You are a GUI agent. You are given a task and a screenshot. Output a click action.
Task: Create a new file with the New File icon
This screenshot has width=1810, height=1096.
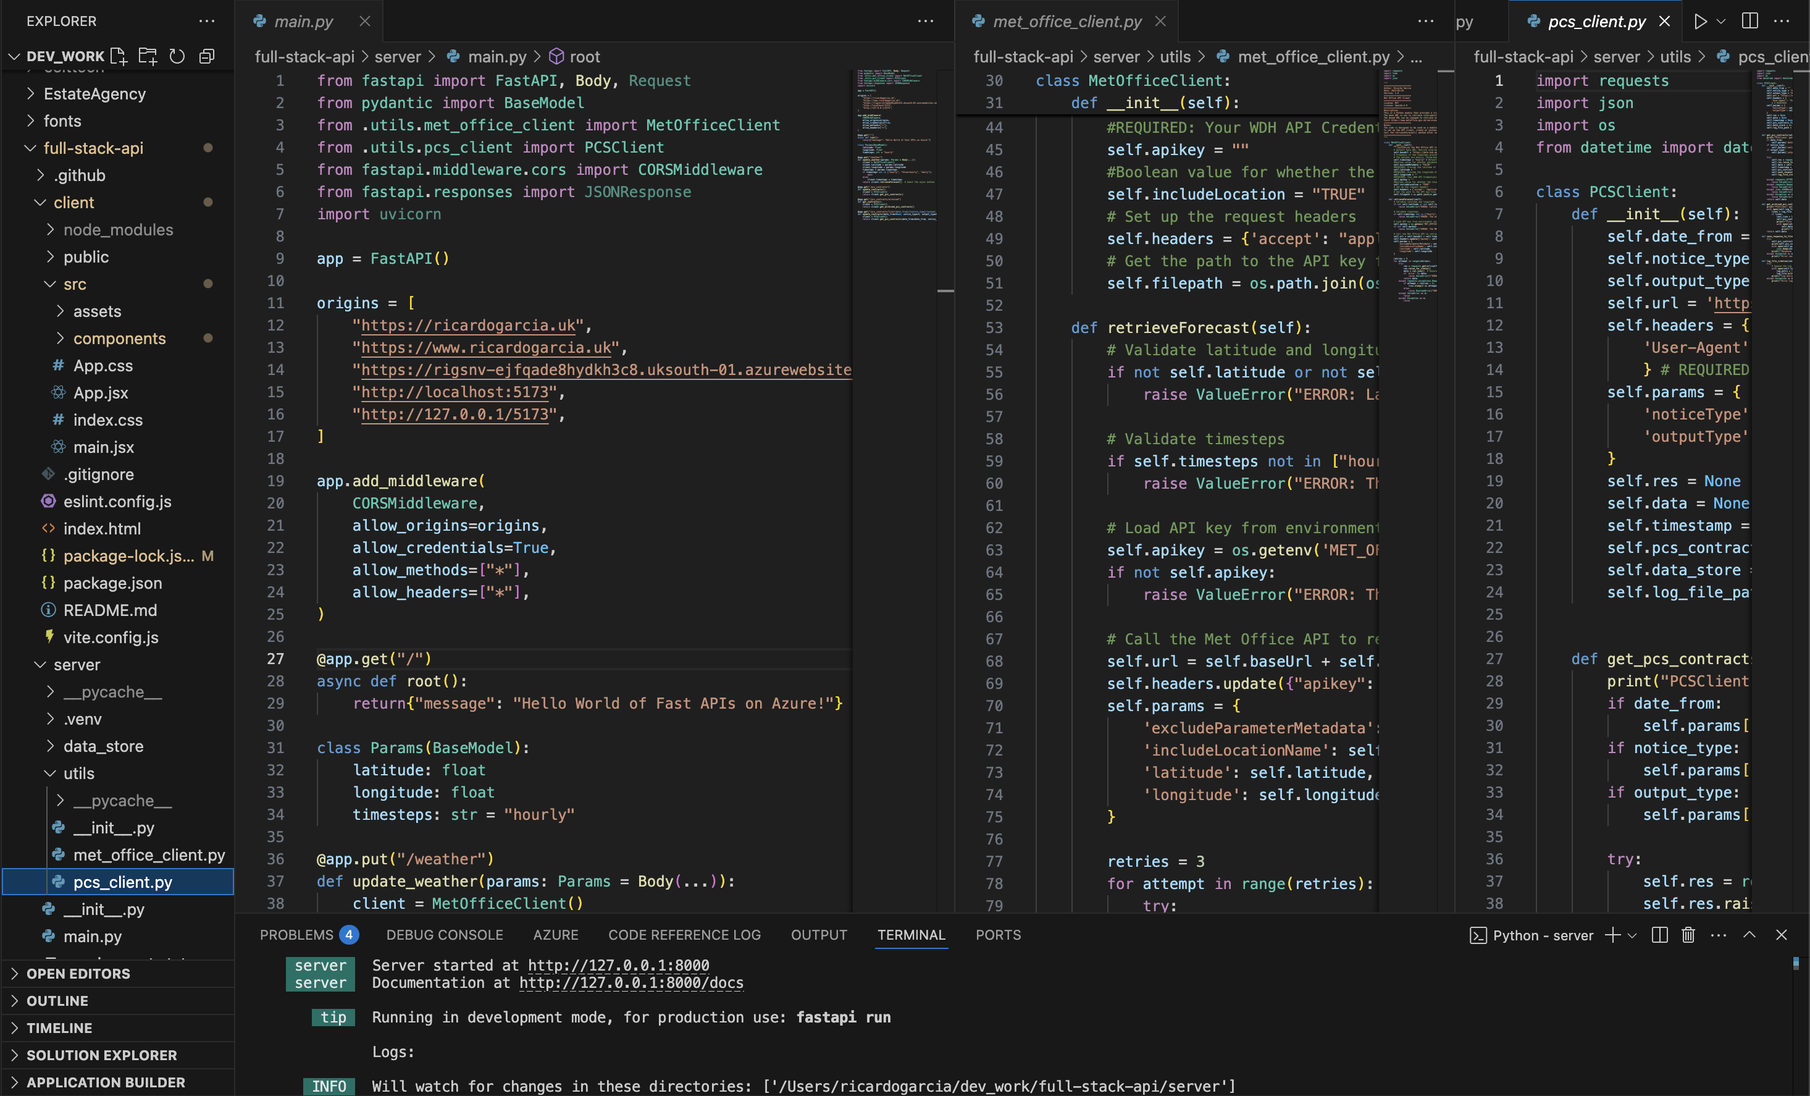click(x=119, y=56)
